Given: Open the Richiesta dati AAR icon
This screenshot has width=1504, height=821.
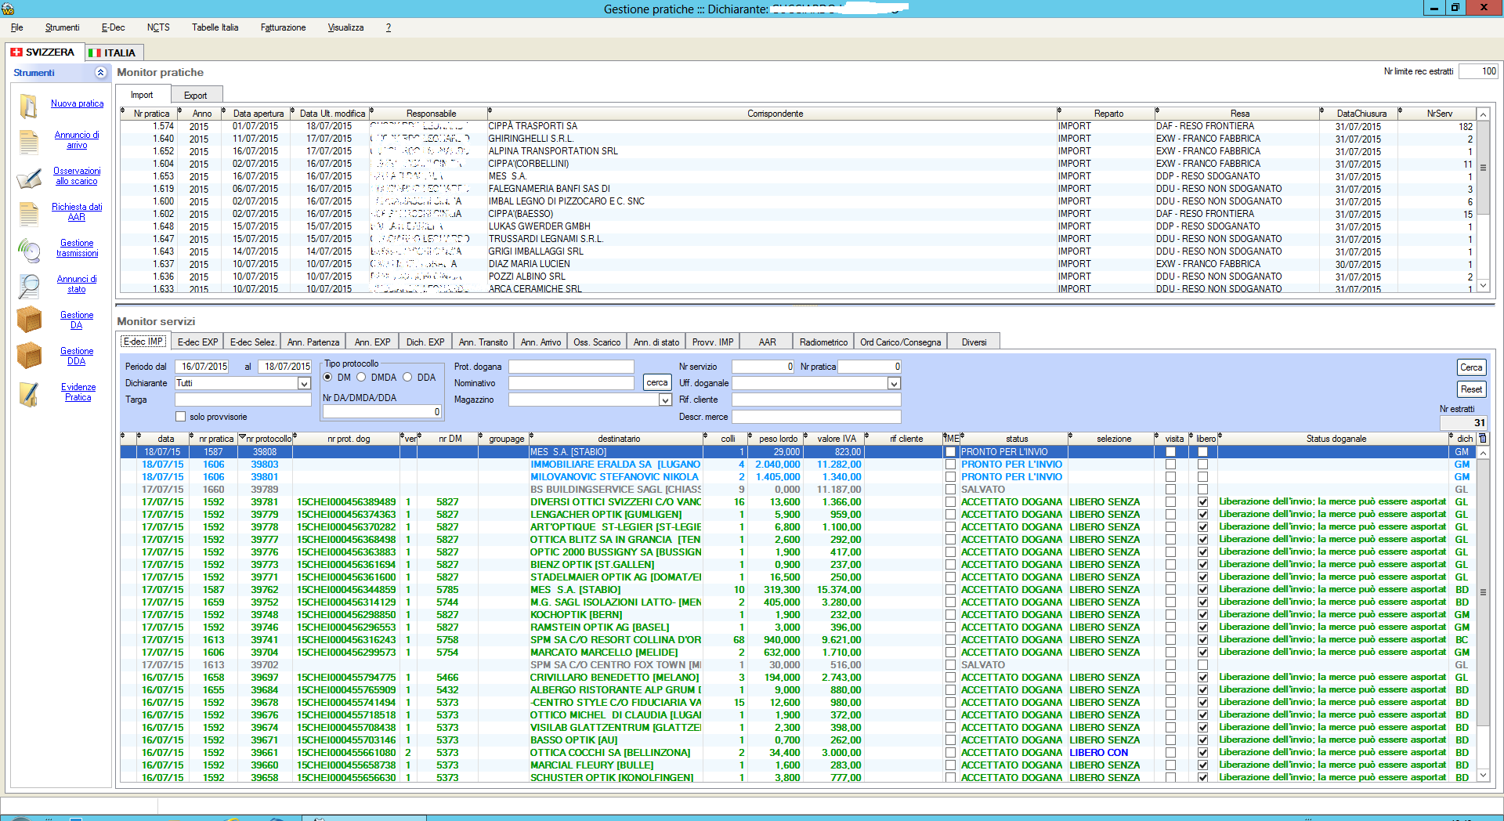Looking at the screenshot, I should pos(29,213).
